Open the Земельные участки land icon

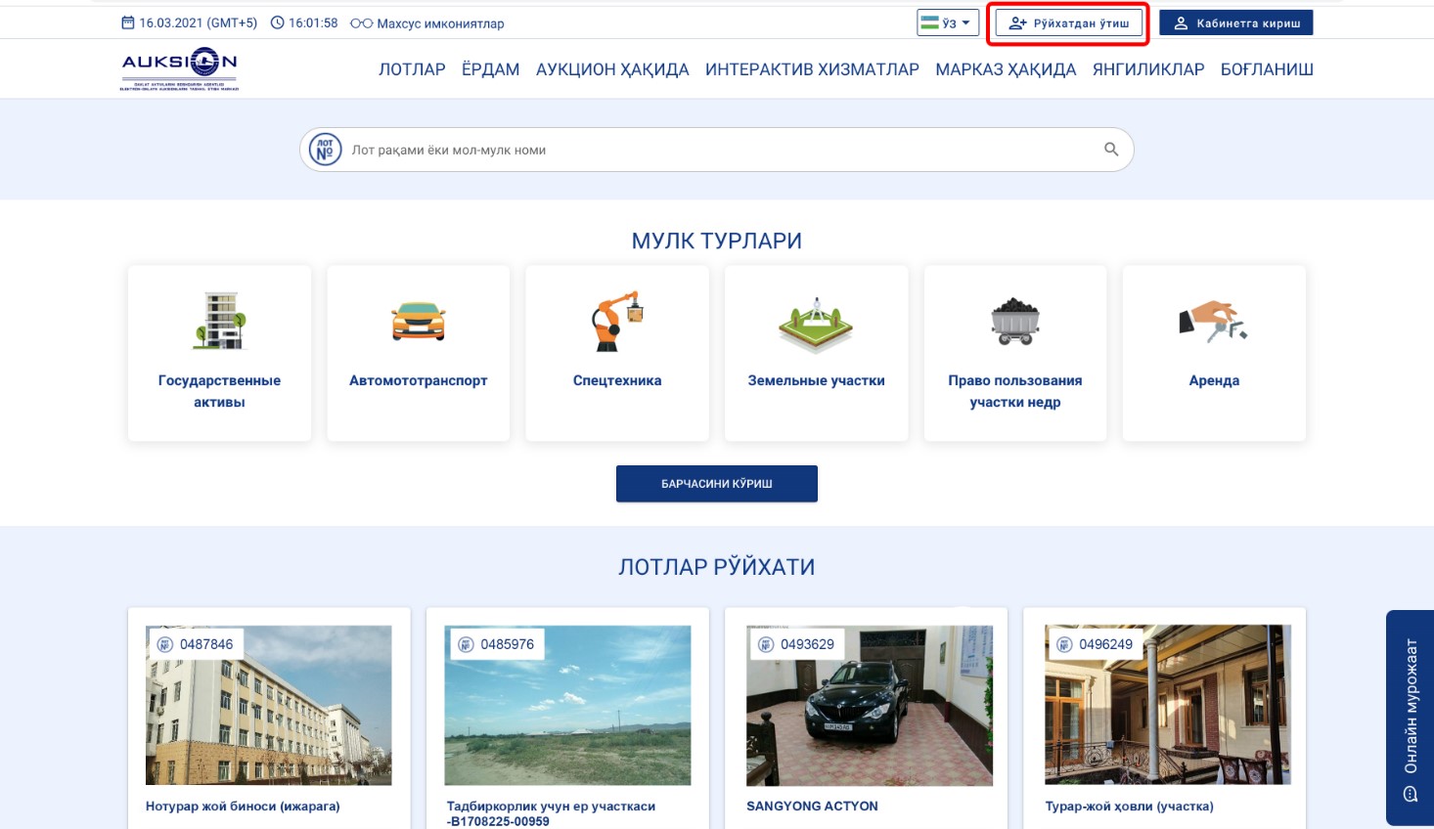pyautogui.click(x=816, y=324)
